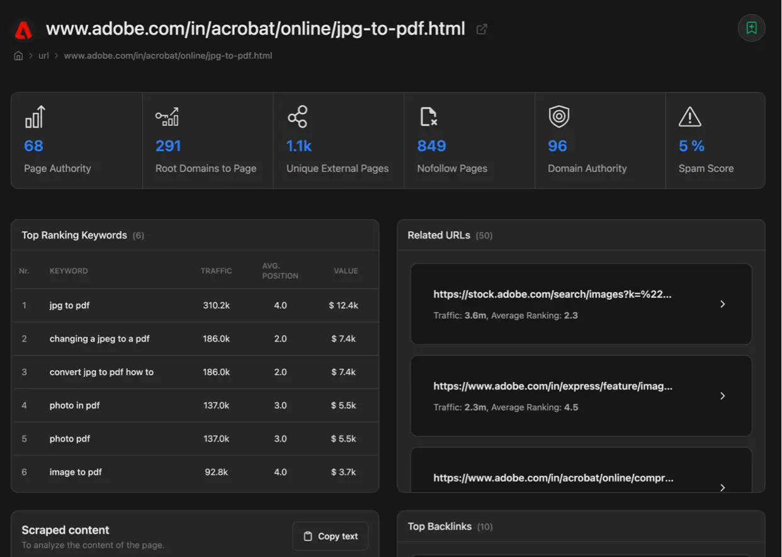Image resolution: width=782 pixels, height=557 pixels.
Task: Click the Unique External Pages share icon
Action: [297, 116]
